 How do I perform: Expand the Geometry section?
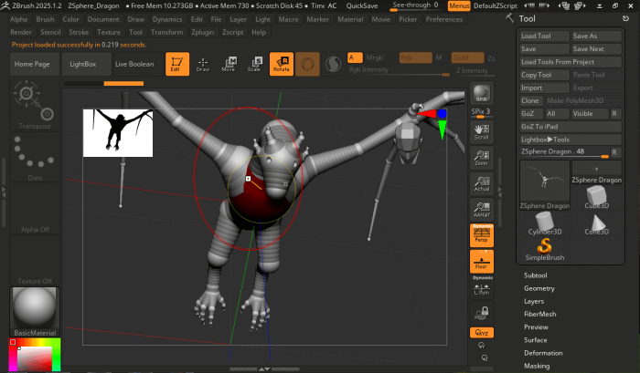pos(539,287)
